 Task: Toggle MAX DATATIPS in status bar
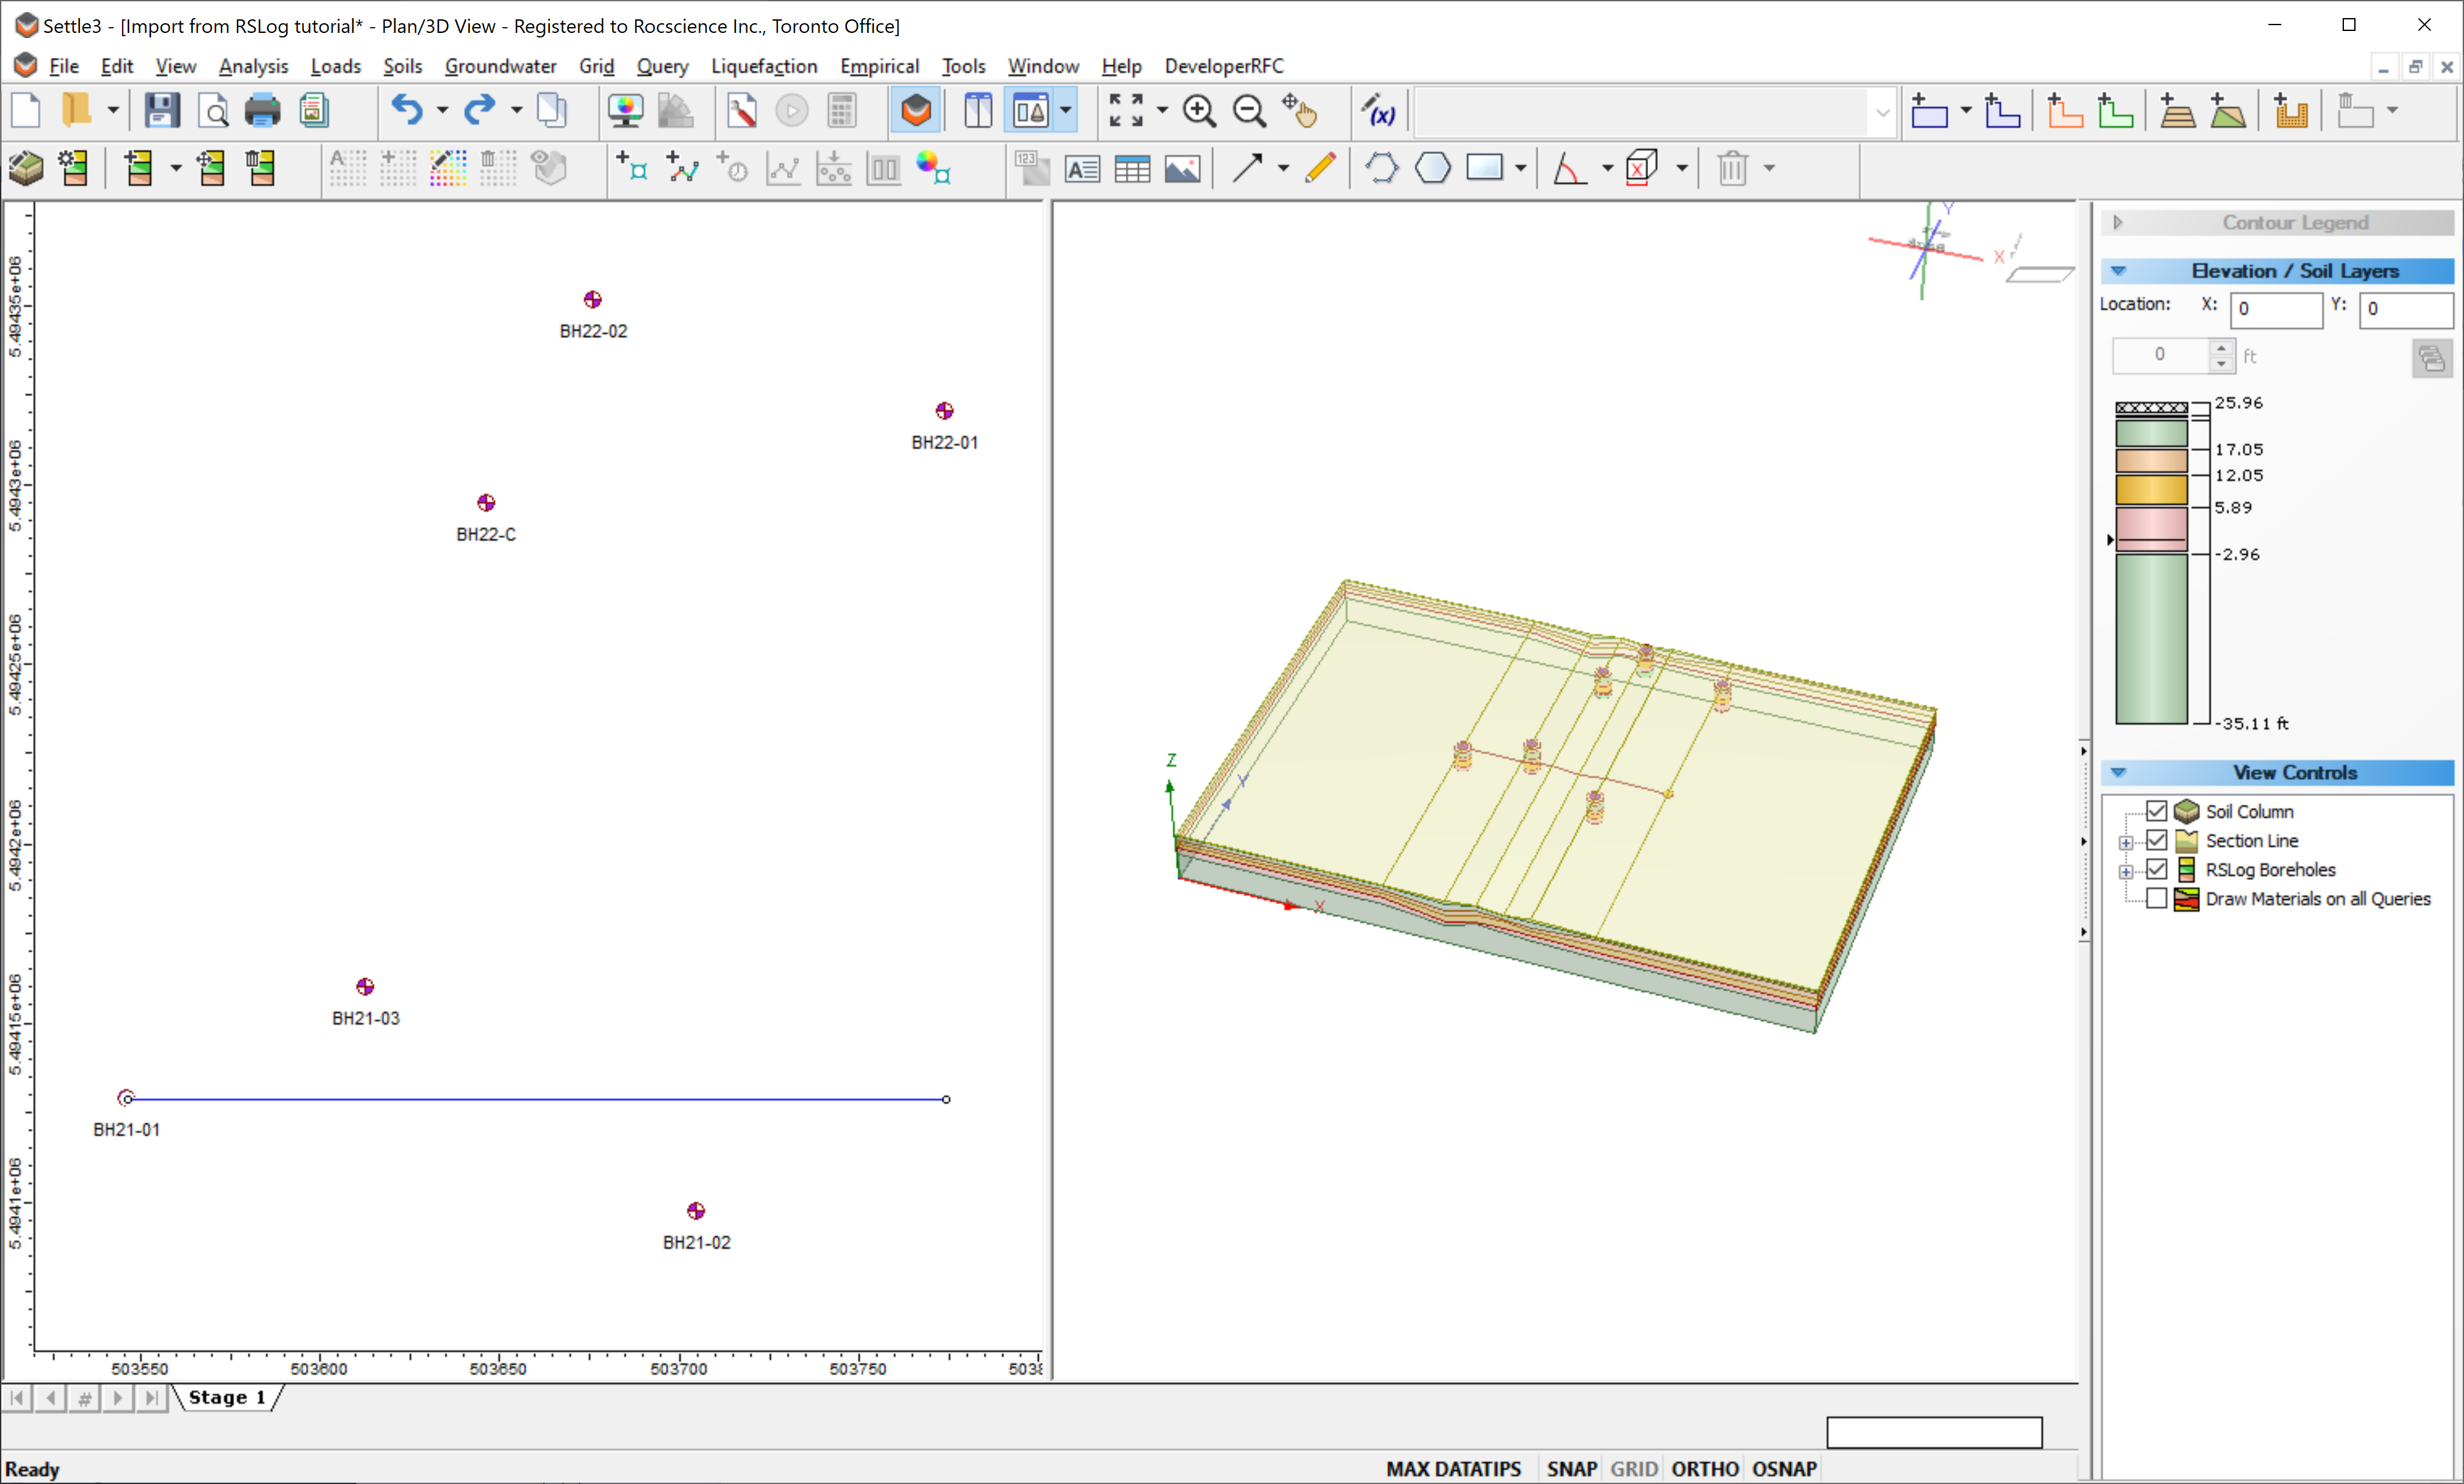pyautogui.click(x=1453, y=1468)
